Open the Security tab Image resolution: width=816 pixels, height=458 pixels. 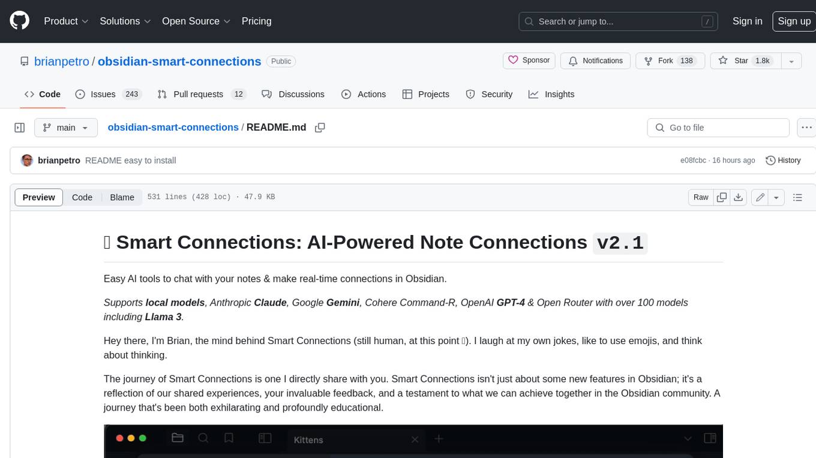tap(490, 94)
